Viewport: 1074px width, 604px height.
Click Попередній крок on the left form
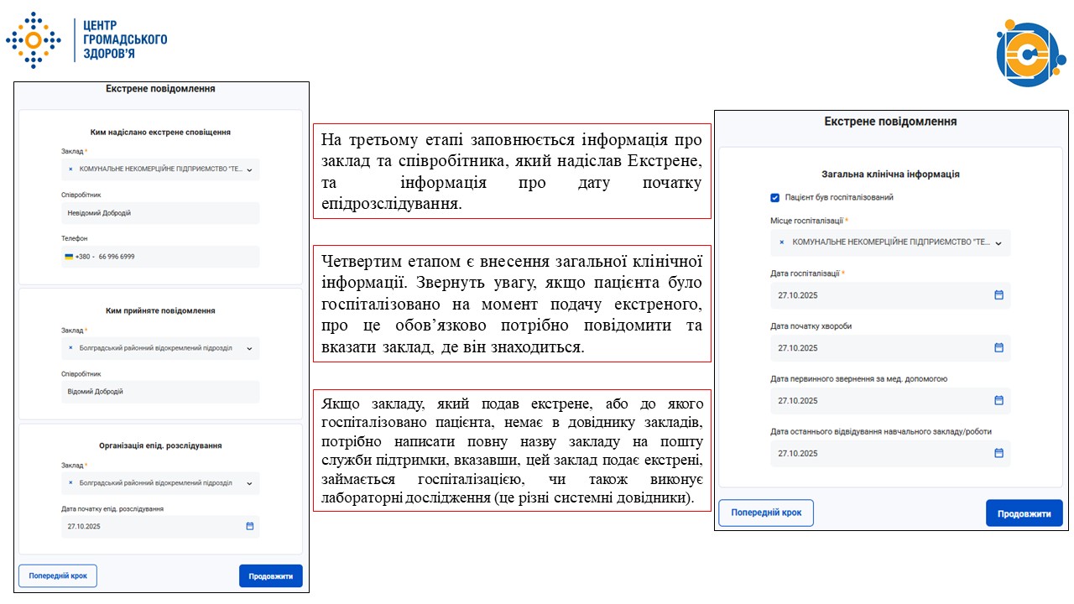[x=57, y=575]
